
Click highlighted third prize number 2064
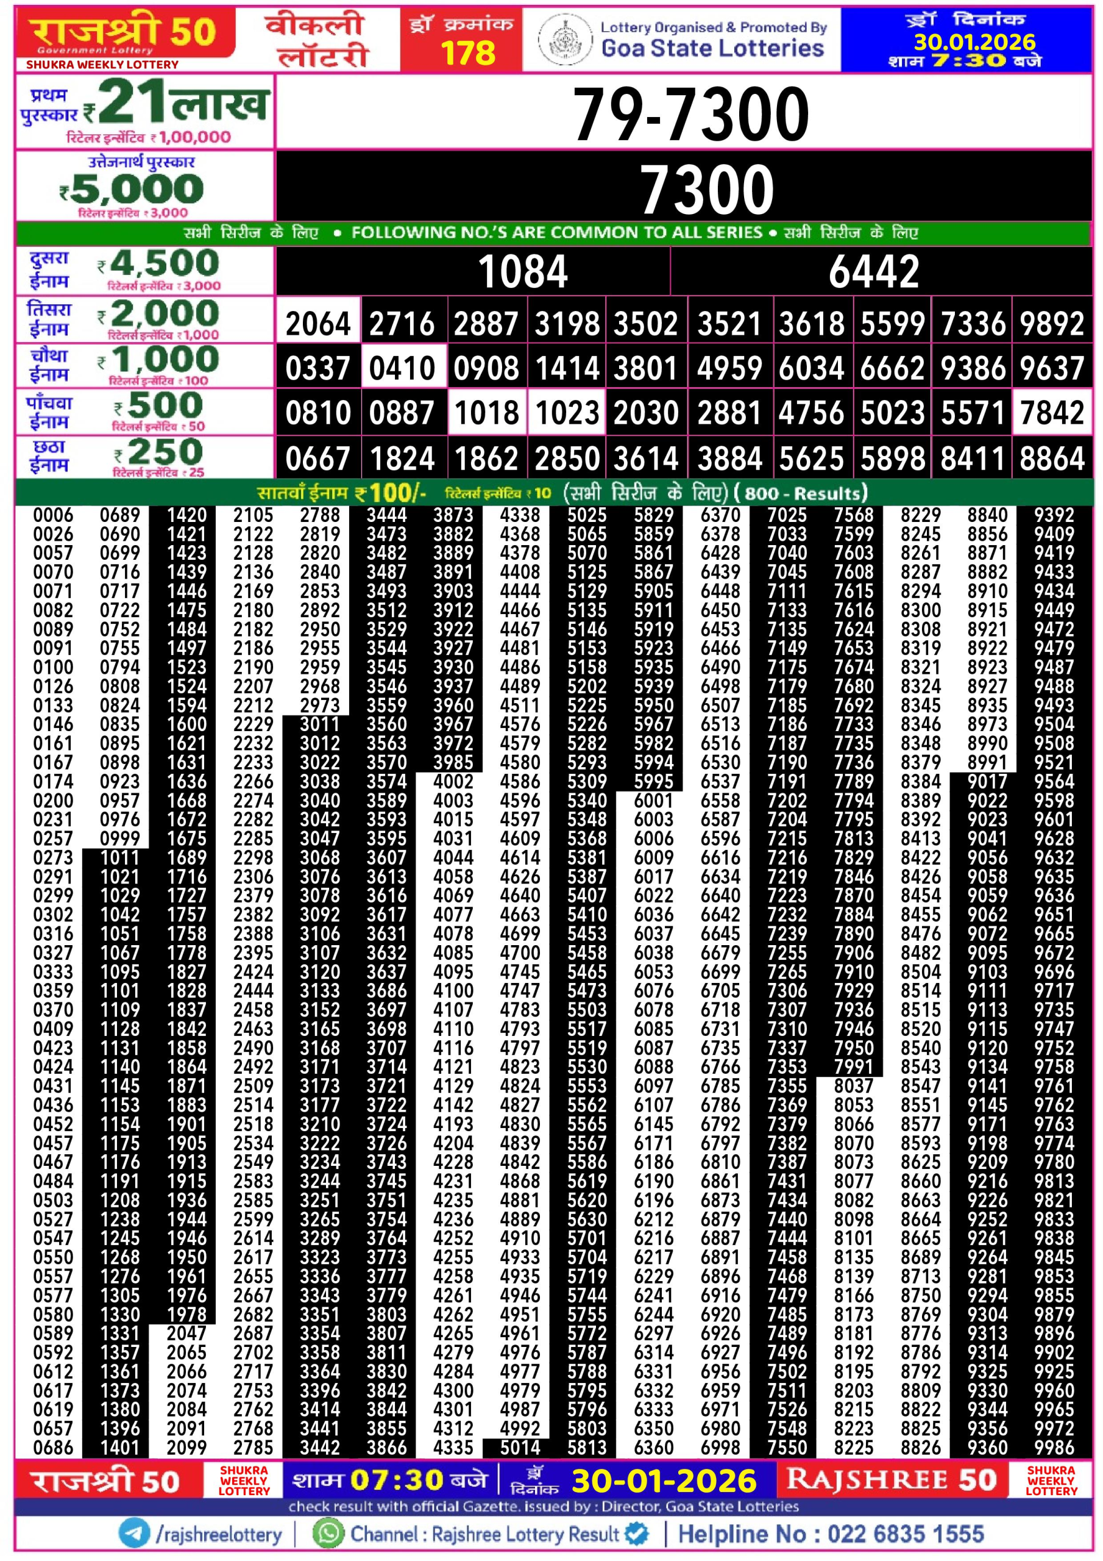click(x=317, y=323)
